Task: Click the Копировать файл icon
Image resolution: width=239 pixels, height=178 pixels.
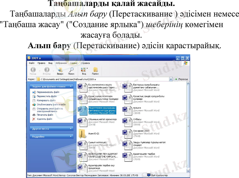Action: click(x=34, y=100)
